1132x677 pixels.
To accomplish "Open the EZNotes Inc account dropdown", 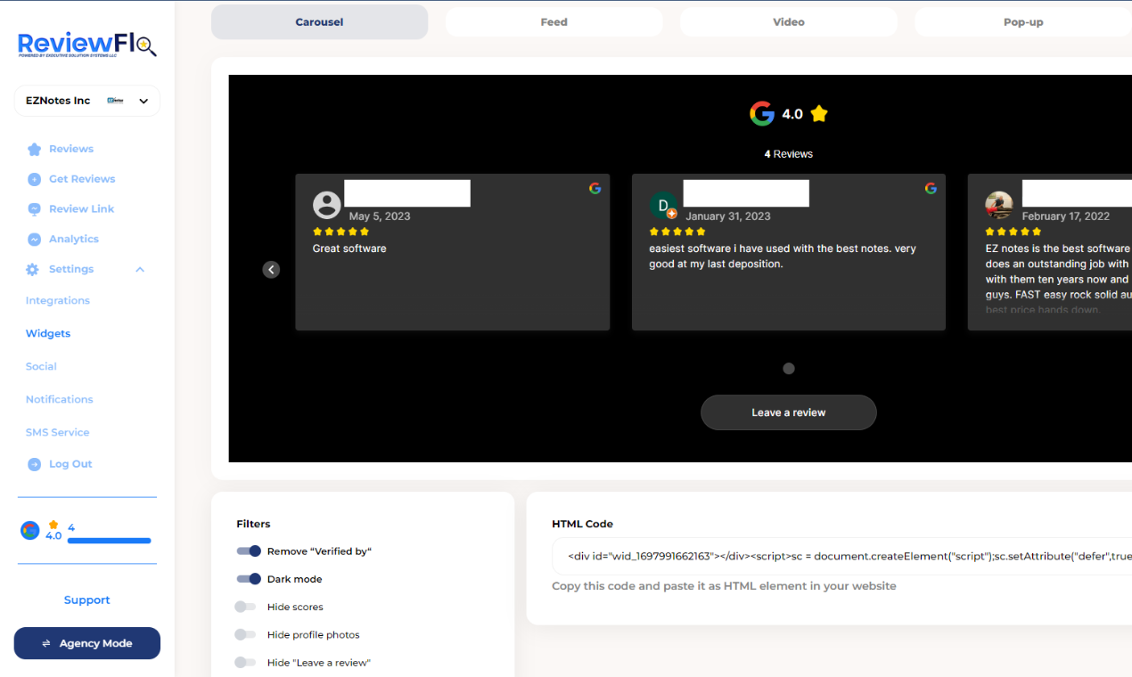I will (x=87, y=101).
